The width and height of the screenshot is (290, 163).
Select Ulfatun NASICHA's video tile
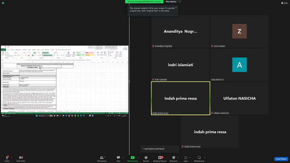point(239,98)
